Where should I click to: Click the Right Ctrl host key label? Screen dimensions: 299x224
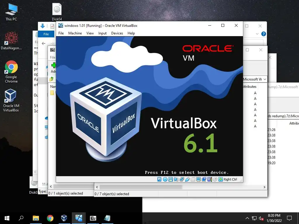[230, 179]
